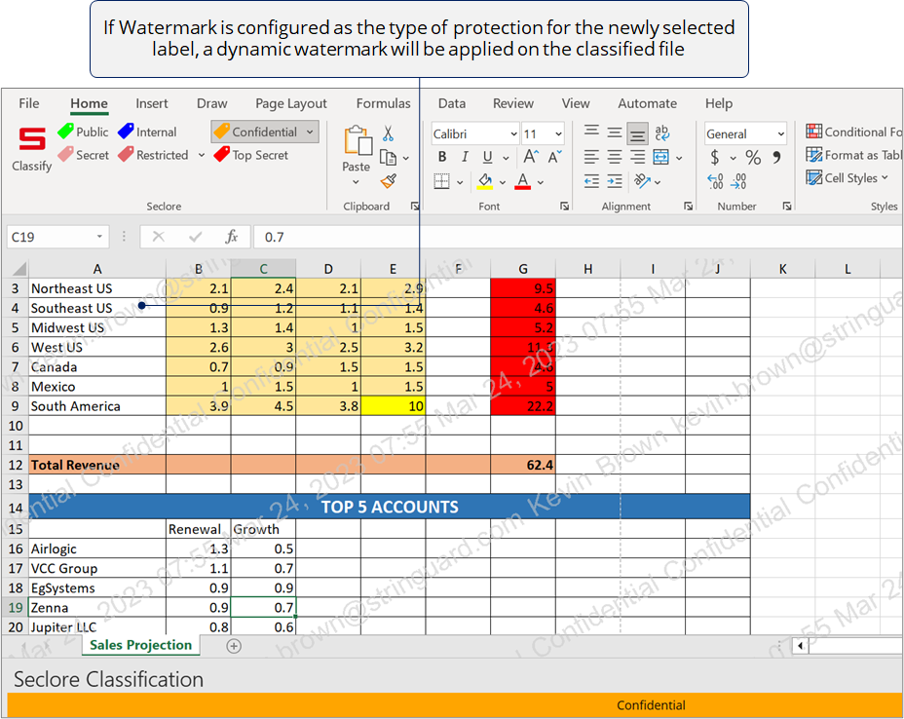This screenshot has width=904, height=719.
Task: Increase decimal places
Action: coord(715,181)
